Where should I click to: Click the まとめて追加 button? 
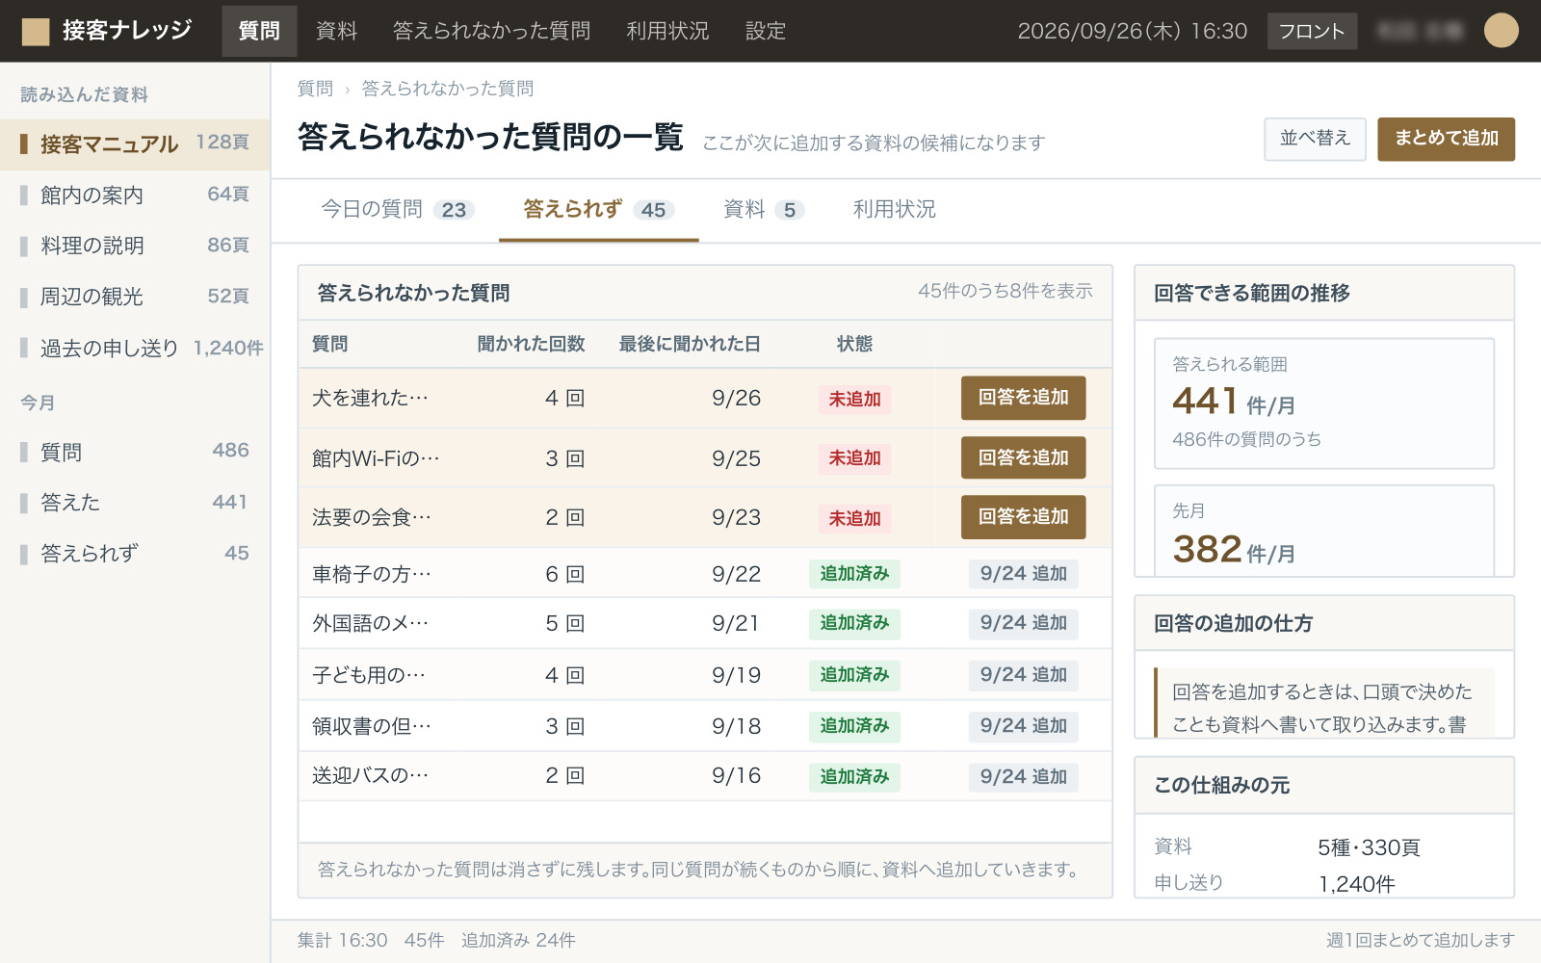[1446, 139]
